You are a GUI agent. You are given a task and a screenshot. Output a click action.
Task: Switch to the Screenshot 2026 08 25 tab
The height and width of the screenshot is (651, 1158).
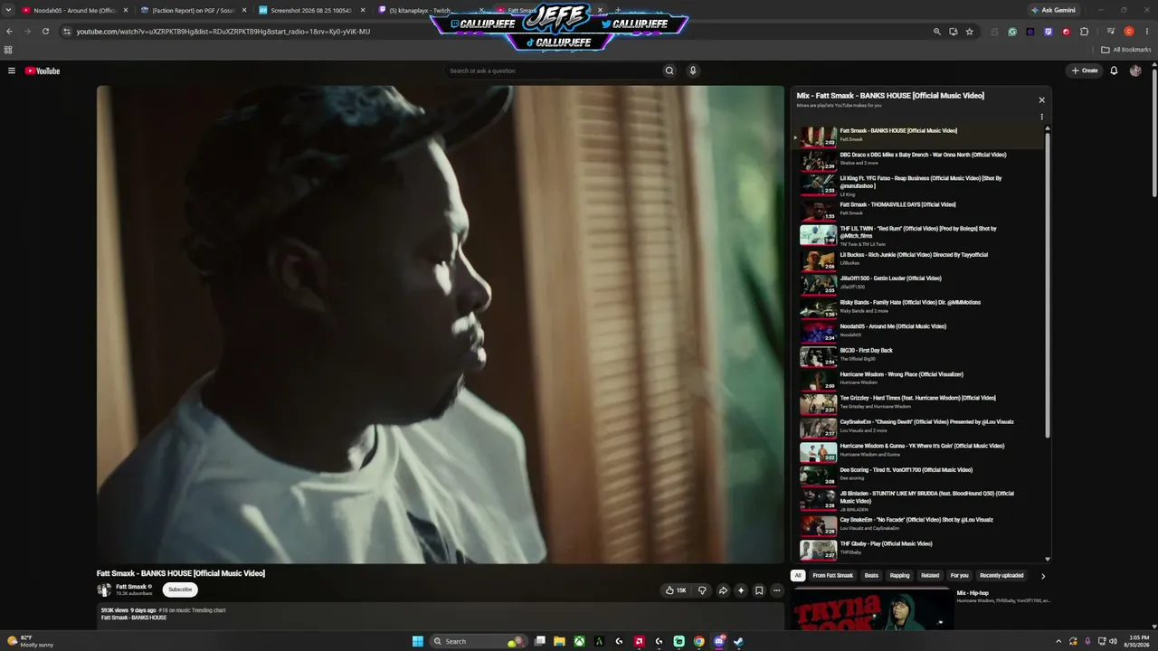click(x=311, y=10)
